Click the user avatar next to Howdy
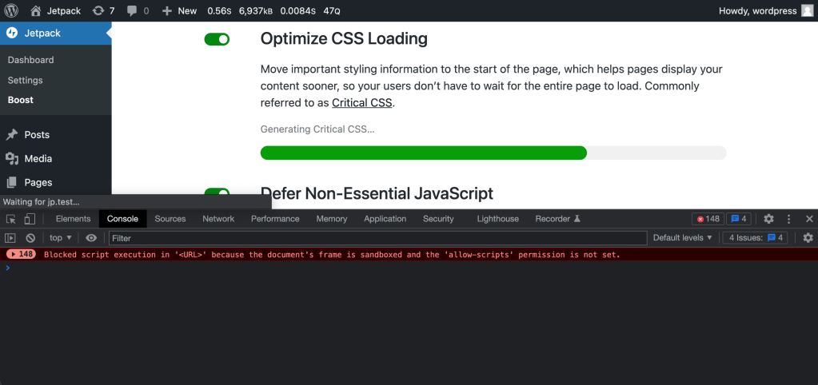The height and width of the screenshot is (385, 818). (807, 10)
